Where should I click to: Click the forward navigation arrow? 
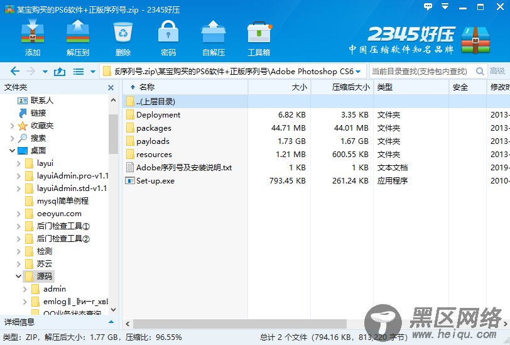pos(31,71)
